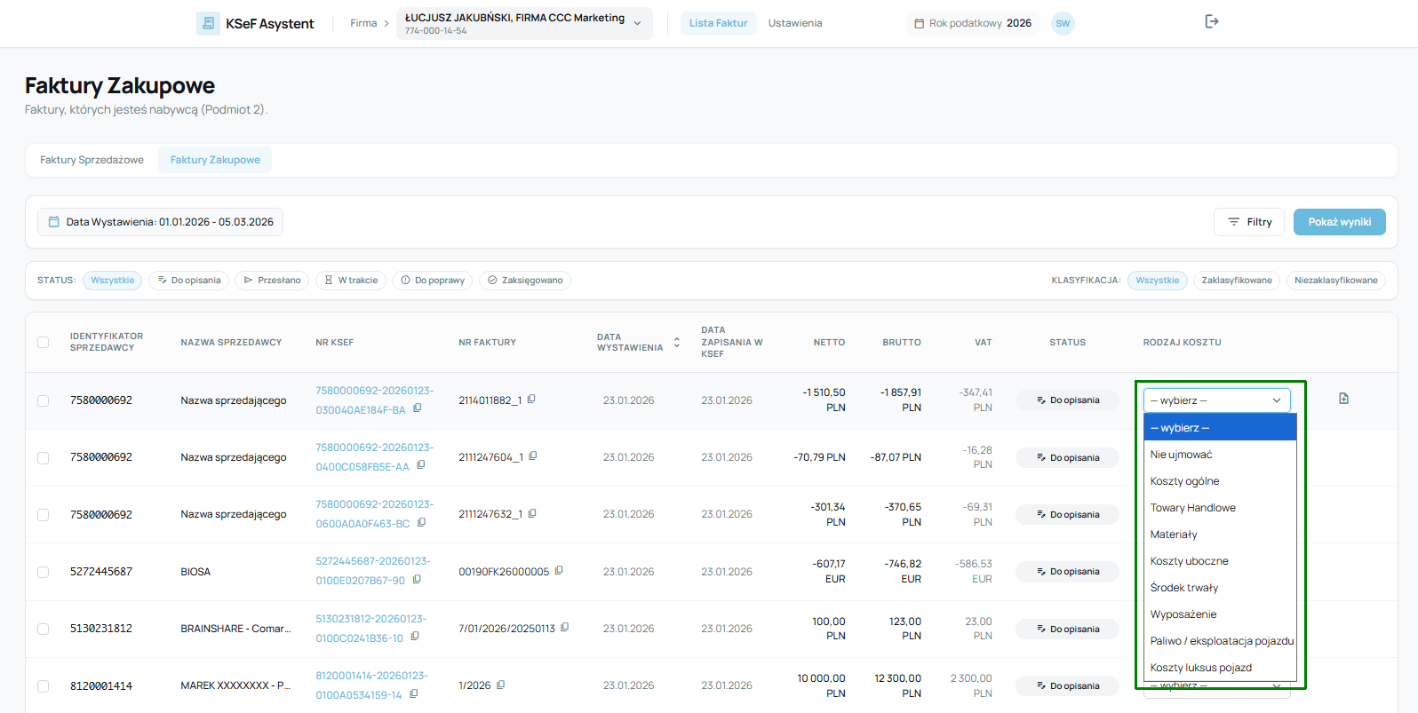Sort by Data Wystawienia column arrows
The width and height of the screenshot is (1418, 713).
tap(677, 342)
